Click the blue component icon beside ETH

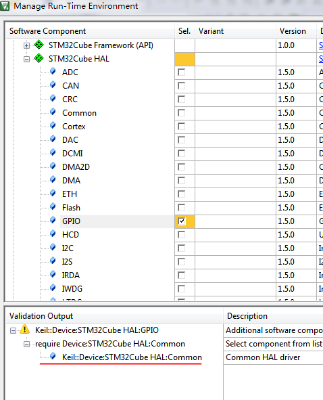(x=53, y=193)
